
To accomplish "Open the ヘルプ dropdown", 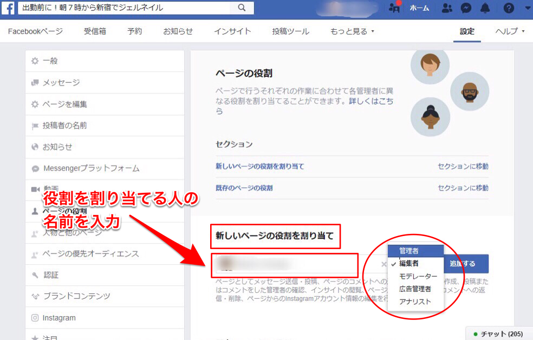I will 507,31.
